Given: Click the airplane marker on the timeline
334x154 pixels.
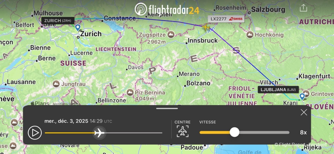Looking at the screenshot, I should (99, 133).
